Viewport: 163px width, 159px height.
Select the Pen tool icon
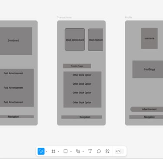click(x=78, y=151)
